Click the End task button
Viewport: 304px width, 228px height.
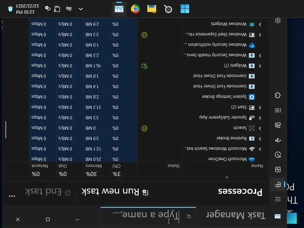point(48,192)
